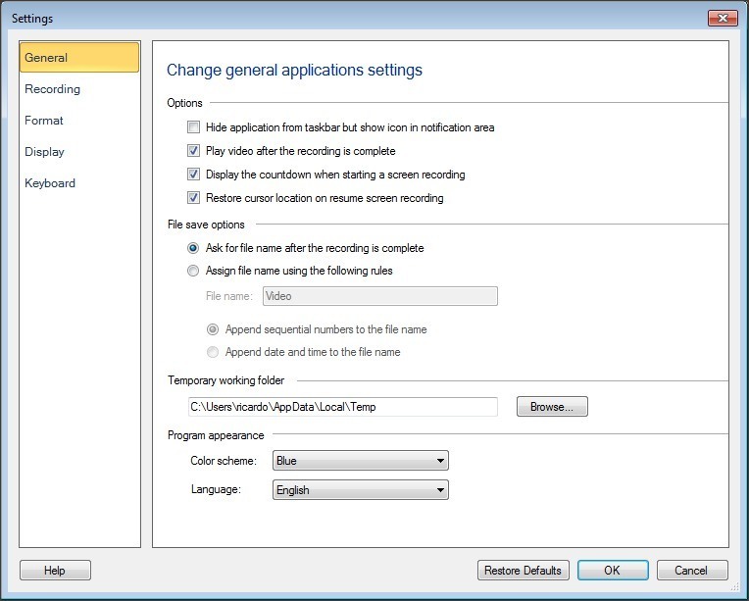Close the Settings dialog window

click(722, 18)
